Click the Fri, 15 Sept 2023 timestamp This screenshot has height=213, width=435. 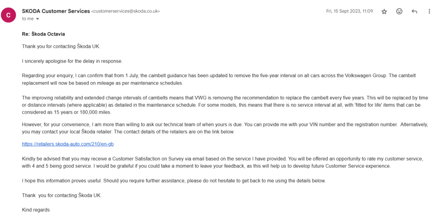click(350, 11)
